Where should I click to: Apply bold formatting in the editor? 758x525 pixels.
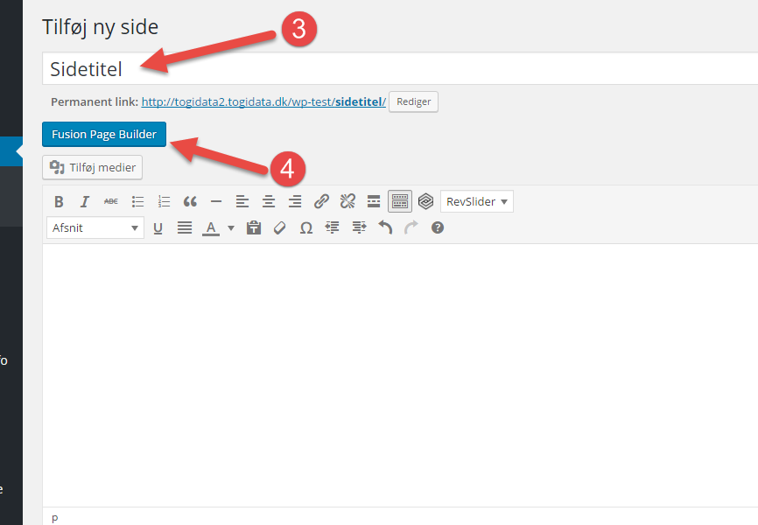coord(59,201)
